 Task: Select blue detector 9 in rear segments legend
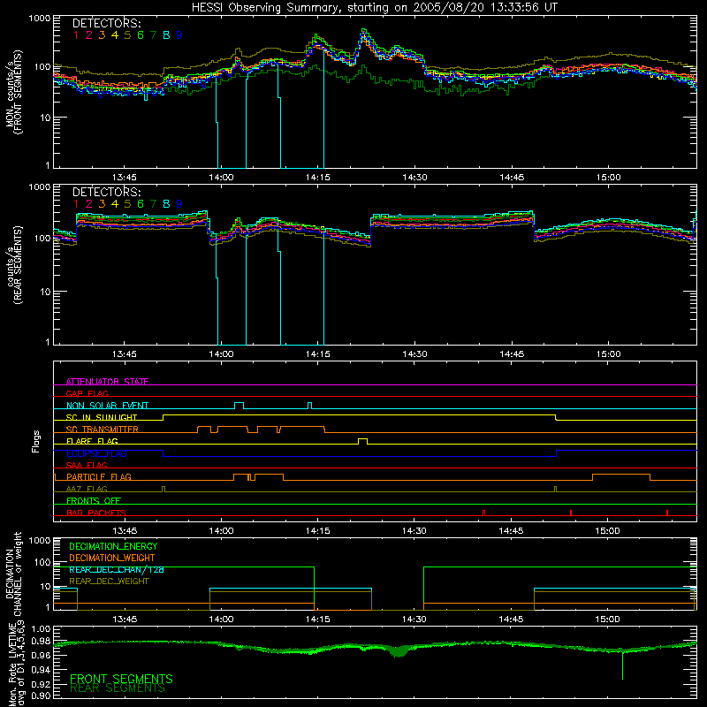[179, 204]
